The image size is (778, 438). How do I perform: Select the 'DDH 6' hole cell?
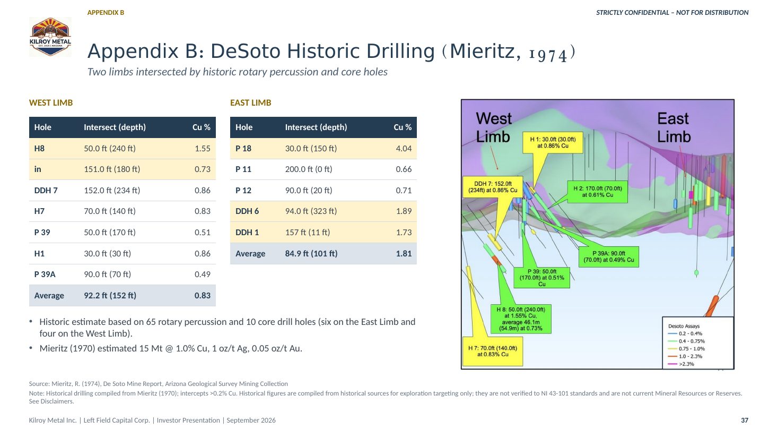pyautogui.click(x=247, y=211)
